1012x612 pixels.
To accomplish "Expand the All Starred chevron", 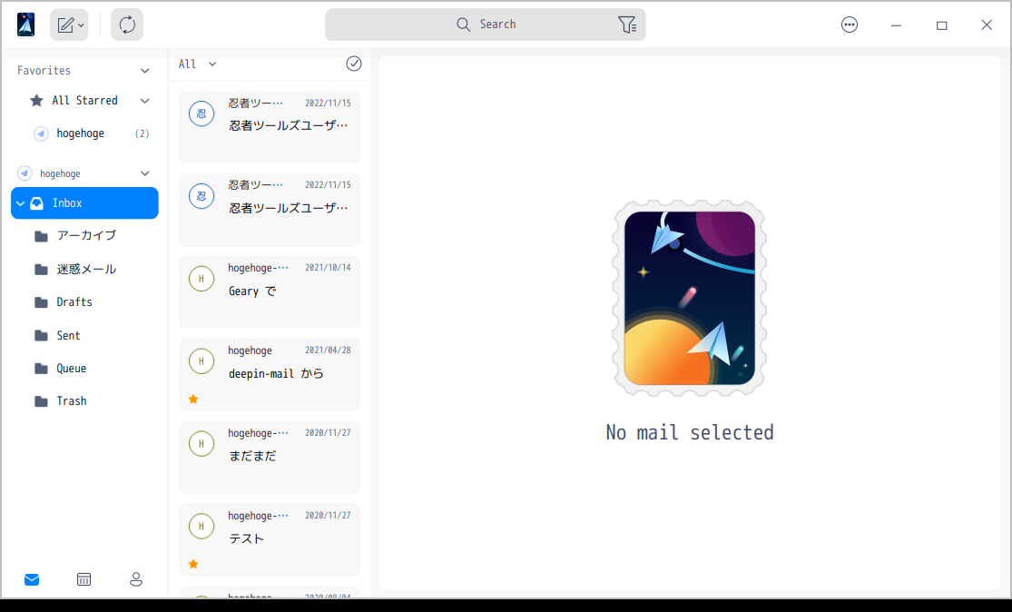I will point(145,101).
